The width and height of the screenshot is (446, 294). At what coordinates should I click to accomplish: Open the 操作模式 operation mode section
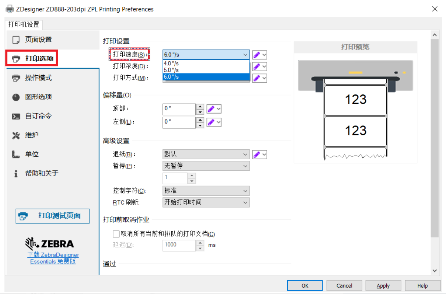52,78
